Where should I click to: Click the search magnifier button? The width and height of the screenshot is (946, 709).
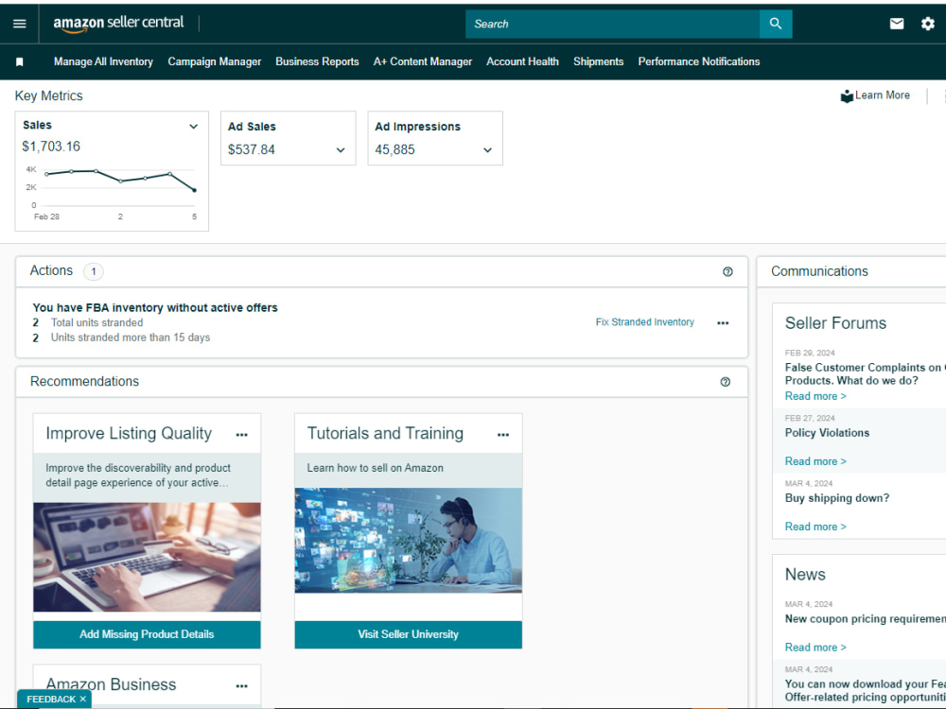(776, 24)
